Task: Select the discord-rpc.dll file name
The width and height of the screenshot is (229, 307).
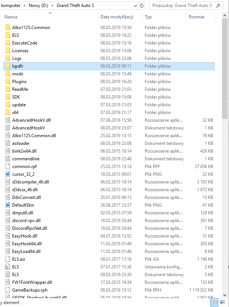Action: (26, 221)
